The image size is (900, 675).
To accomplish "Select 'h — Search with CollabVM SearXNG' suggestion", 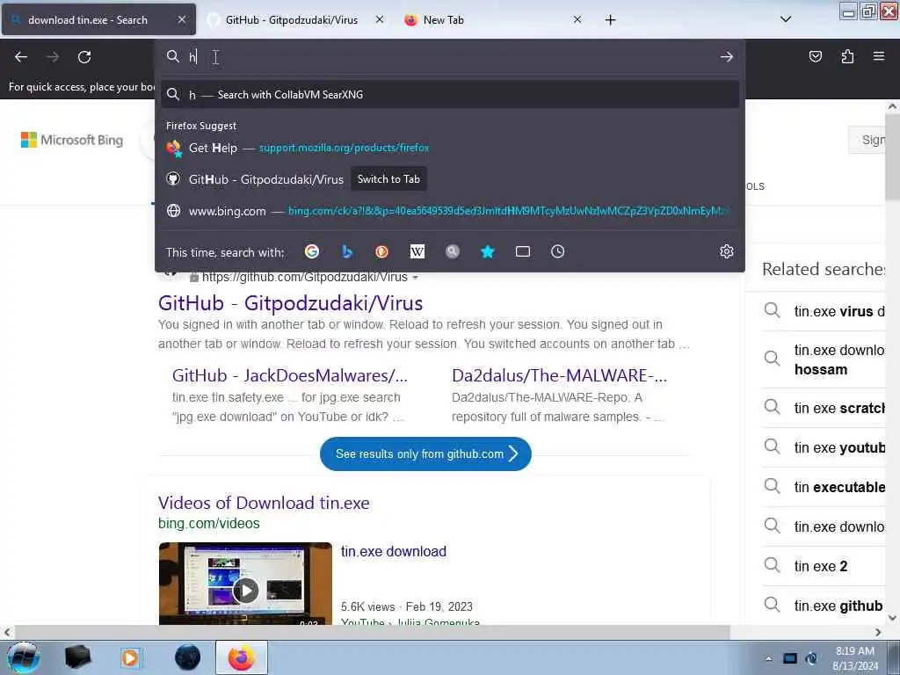I will [449, 95].
